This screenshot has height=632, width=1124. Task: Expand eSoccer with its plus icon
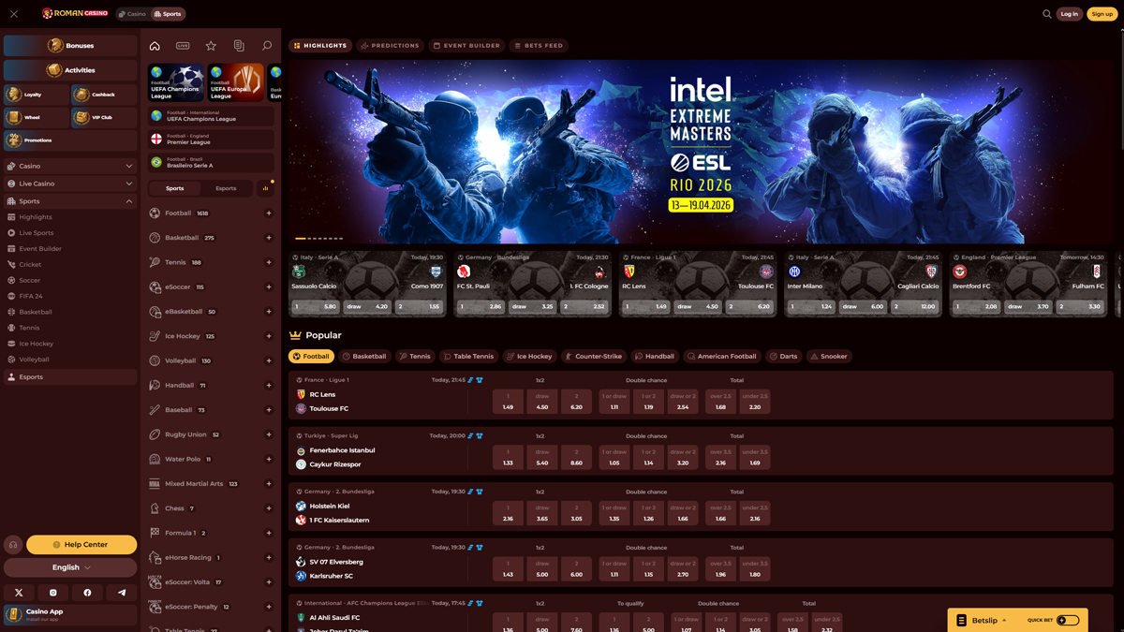pos(269,287)
